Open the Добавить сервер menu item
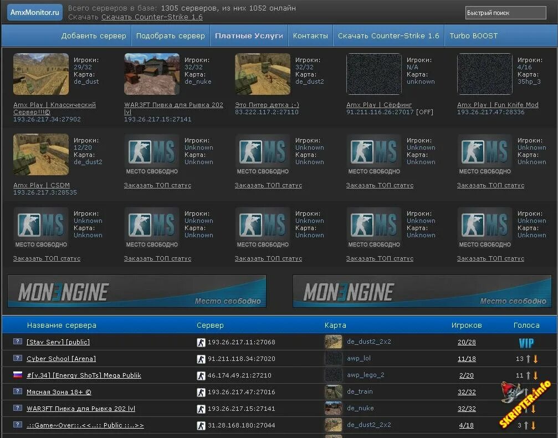 tap(94, 35)
